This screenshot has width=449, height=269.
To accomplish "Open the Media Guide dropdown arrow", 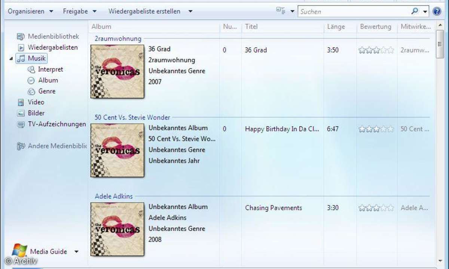I will [76, 252].
